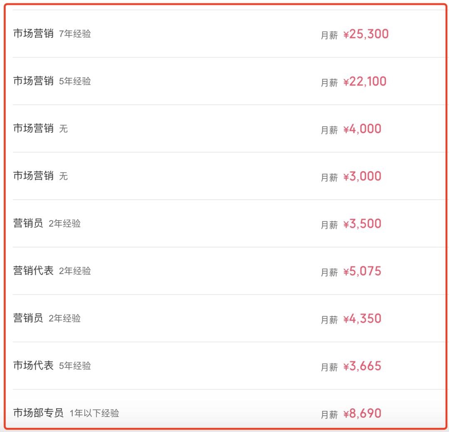Click 营销员 title in the ¥3,500 row
This screenshot has height=432, width=449.
(28, 223)
